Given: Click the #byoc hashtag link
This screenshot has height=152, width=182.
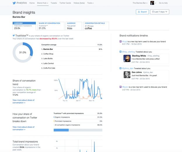Looking at the screenshot, I should pyautogui.click(x=125, y=87).
